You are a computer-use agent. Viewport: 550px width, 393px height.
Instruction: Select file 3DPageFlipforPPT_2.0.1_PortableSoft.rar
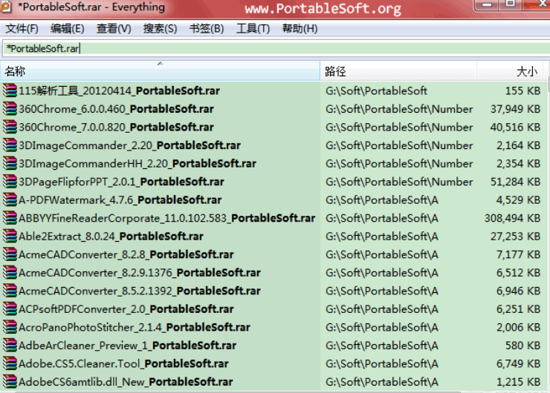pos(121,182)
